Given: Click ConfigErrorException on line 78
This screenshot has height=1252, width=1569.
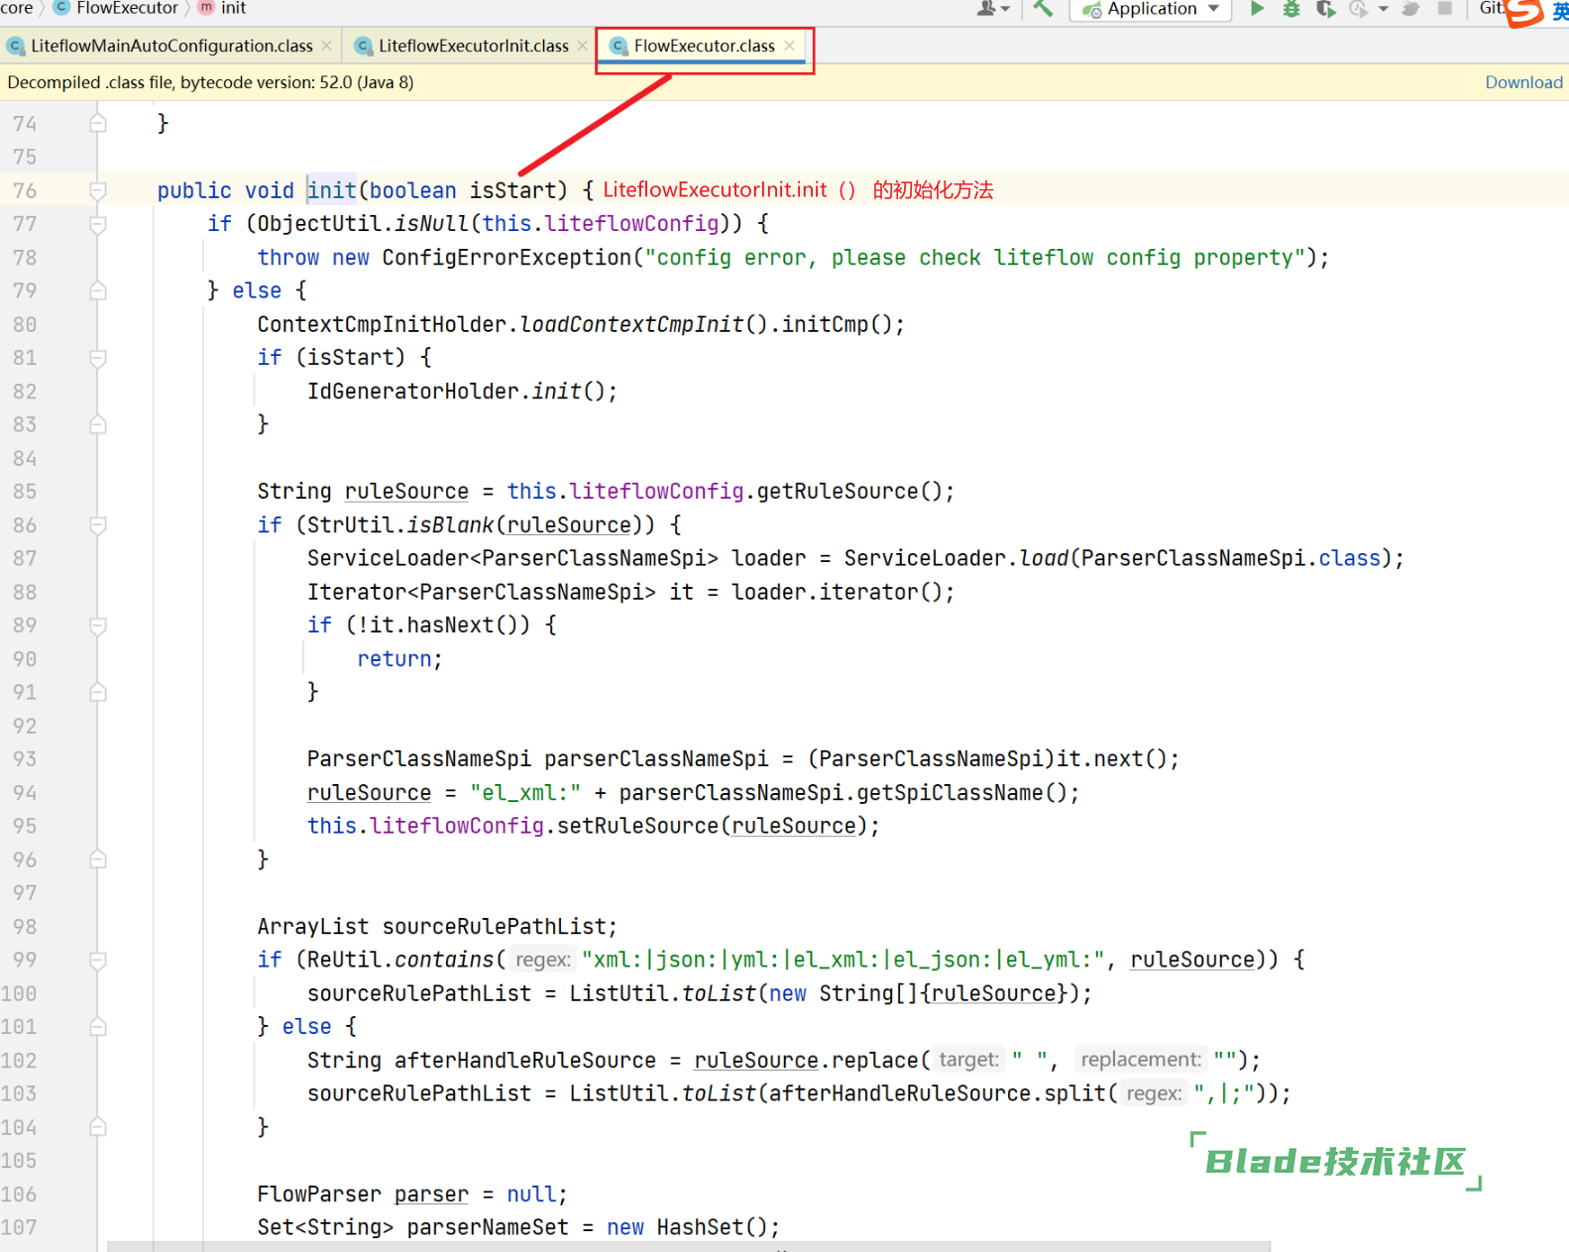Looking at the screenshot, I should 506,258.
